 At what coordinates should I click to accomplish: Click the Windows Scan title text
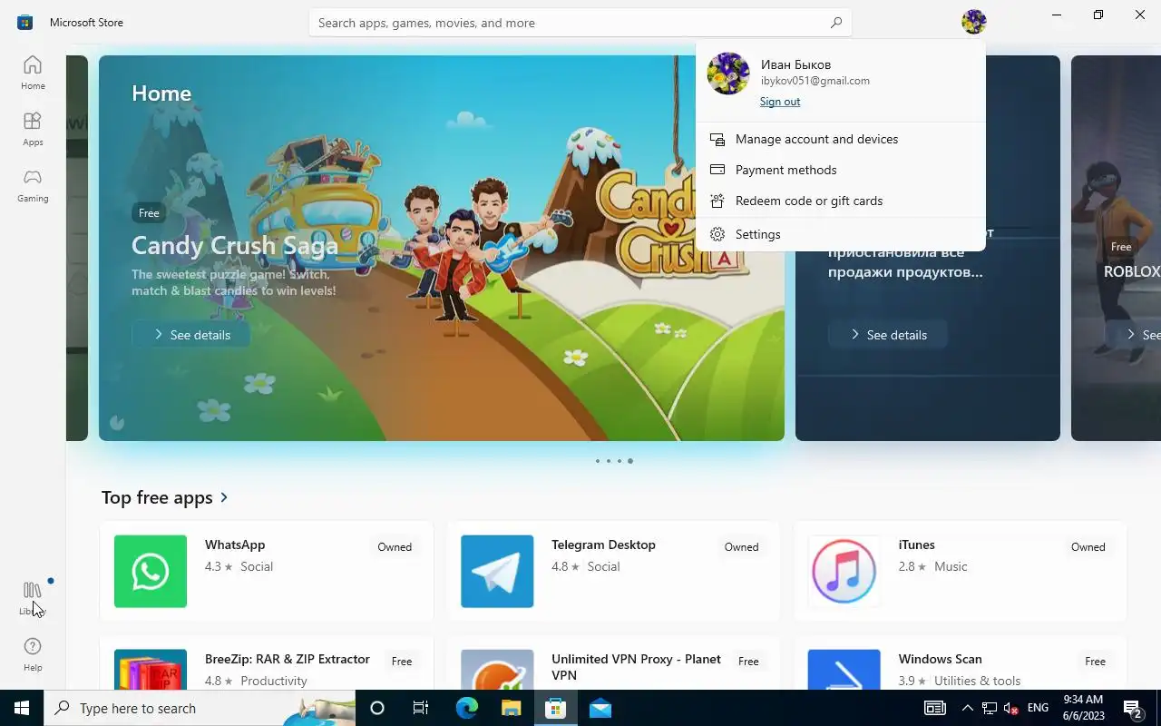tap(940, 659)
